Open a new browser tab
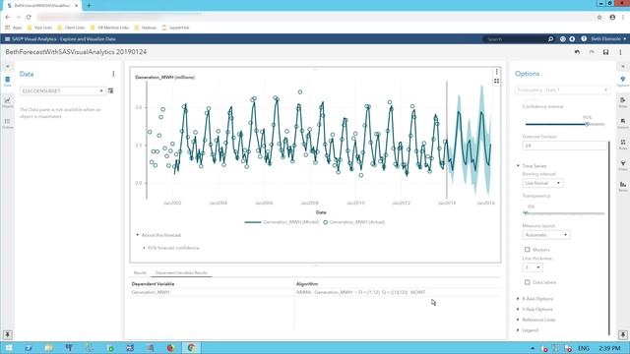The height and width of the screenshot is (354, 630). 89,6
